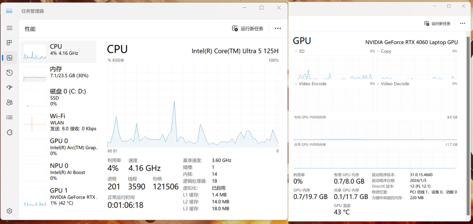473x224 pixels.
Task: Open the hamburger navigation menu
Action: point(9,28)
